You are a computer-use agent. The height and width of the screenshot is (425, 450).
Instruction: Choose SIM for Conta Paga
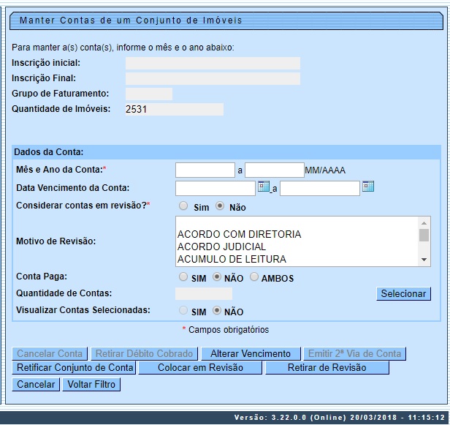183,277
